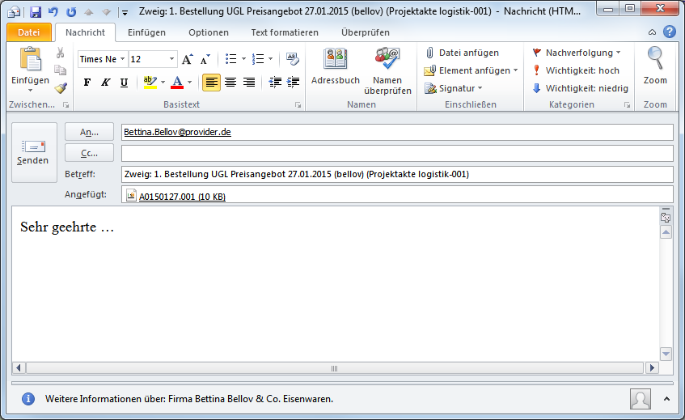685x420 pixels.
Task: Undo the last action
Action: click(53, 12)
